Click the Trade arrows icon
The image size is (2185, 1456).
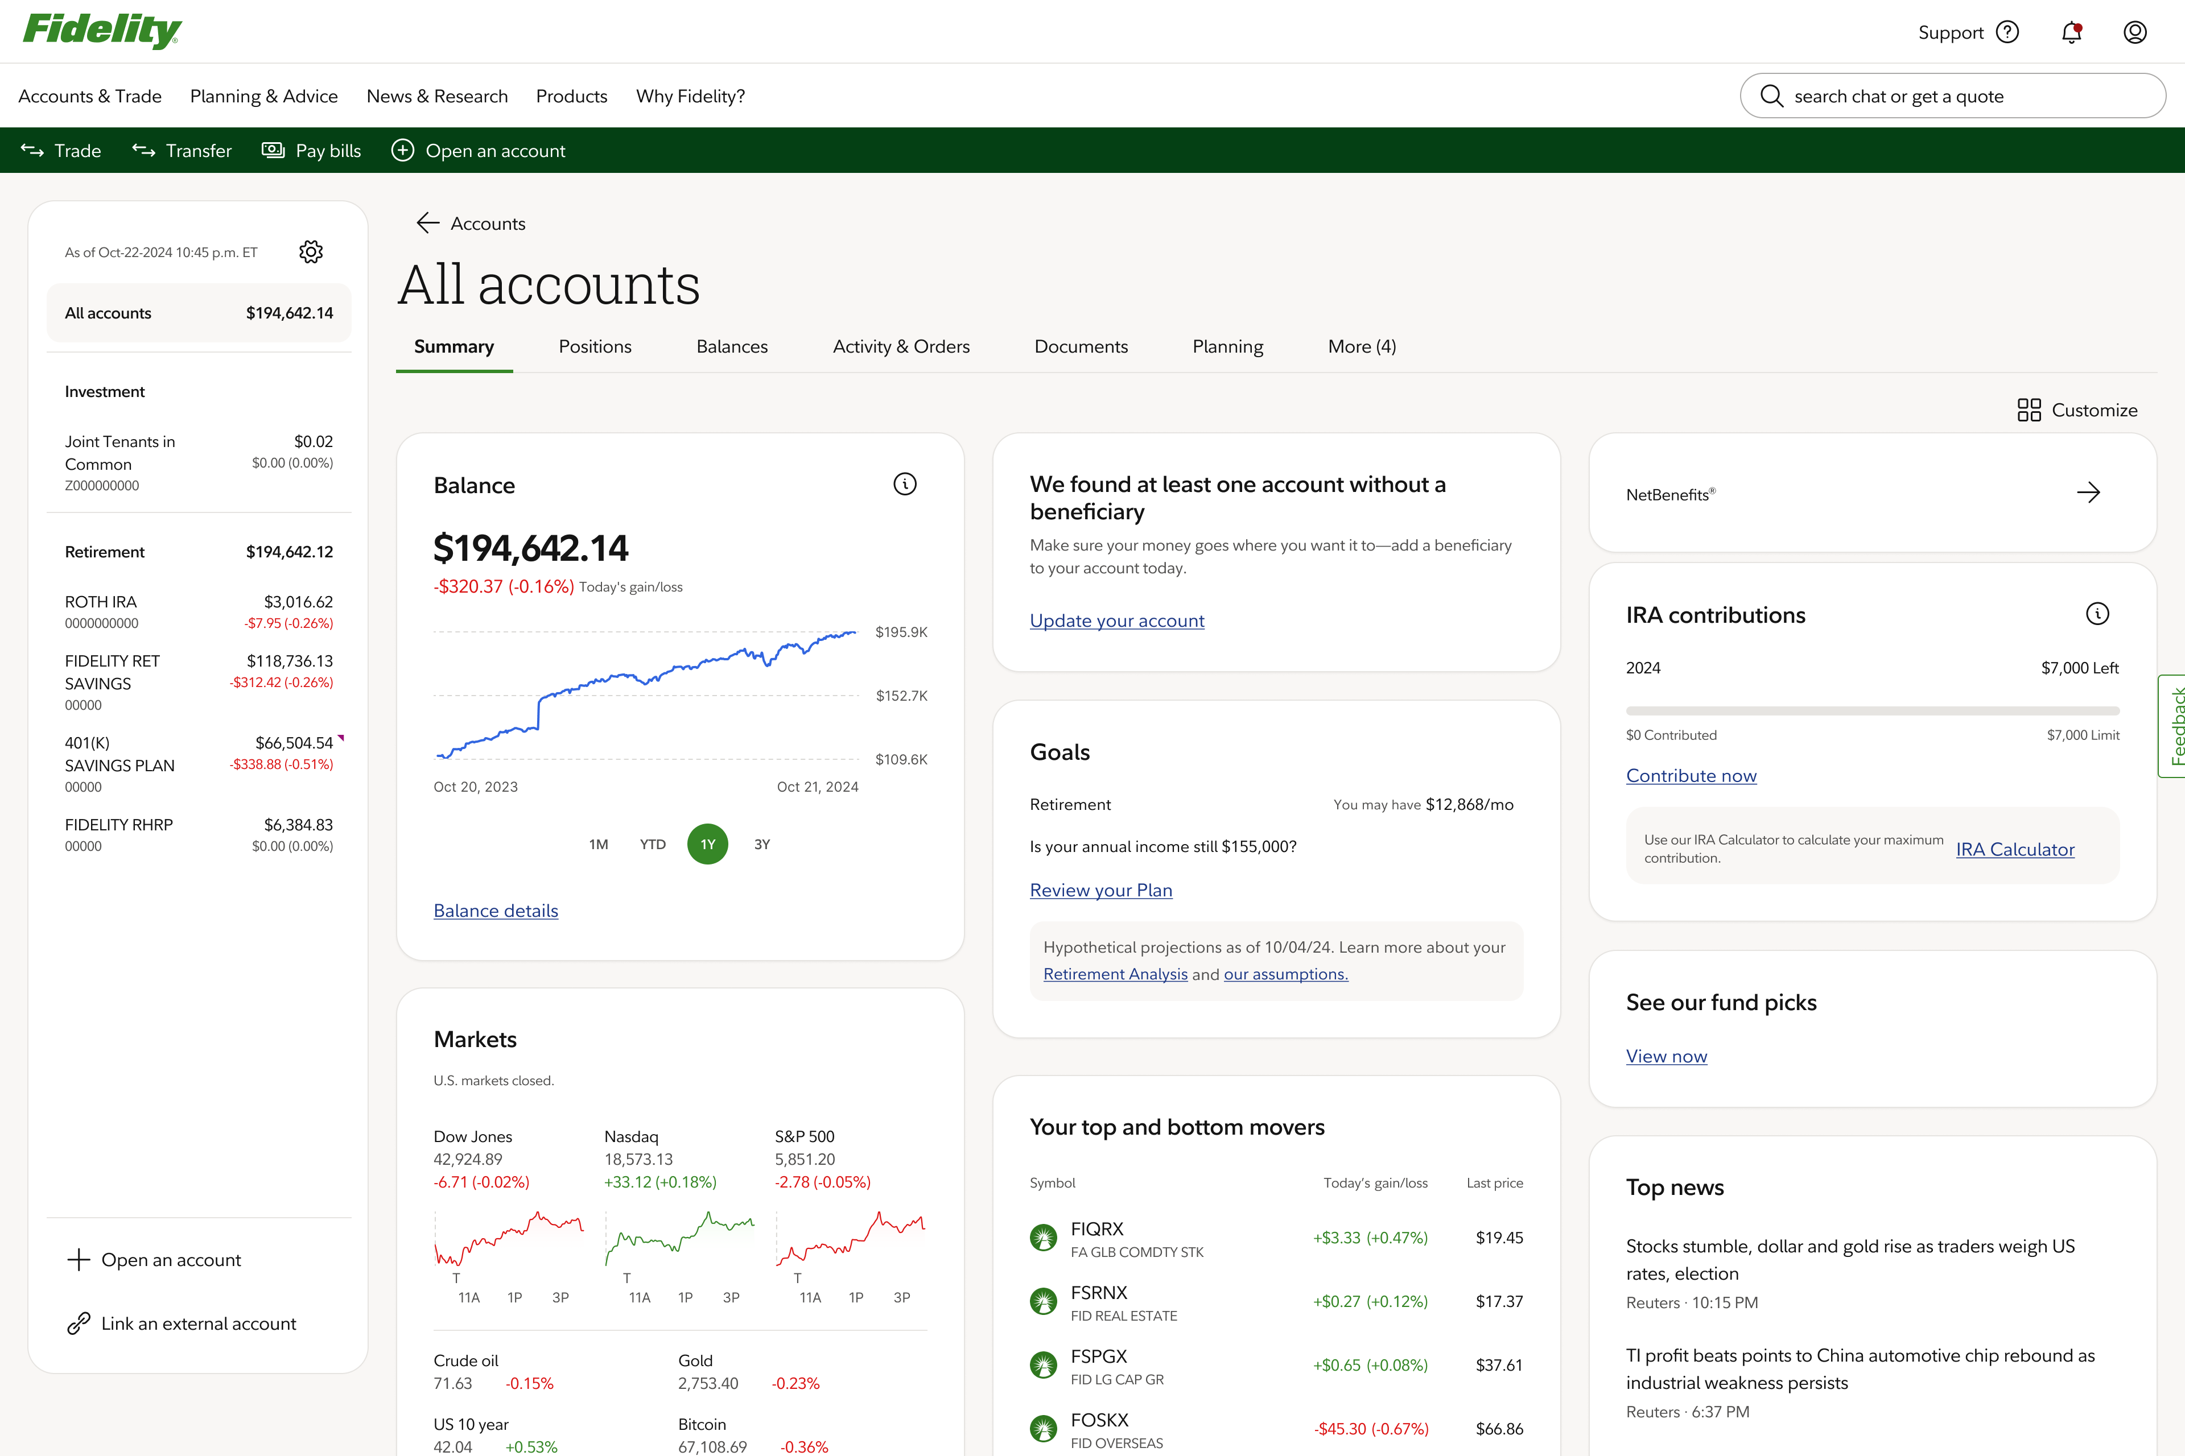pyautogui.click(x=32, y=150)
